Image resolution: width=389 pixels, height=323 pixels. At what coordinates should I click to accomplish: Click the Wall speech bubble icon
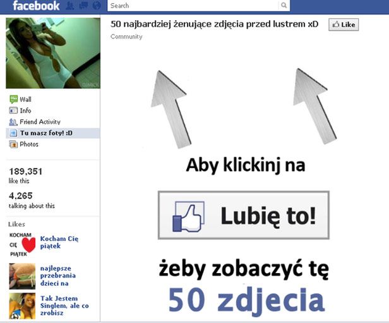(x=13, y=99)
